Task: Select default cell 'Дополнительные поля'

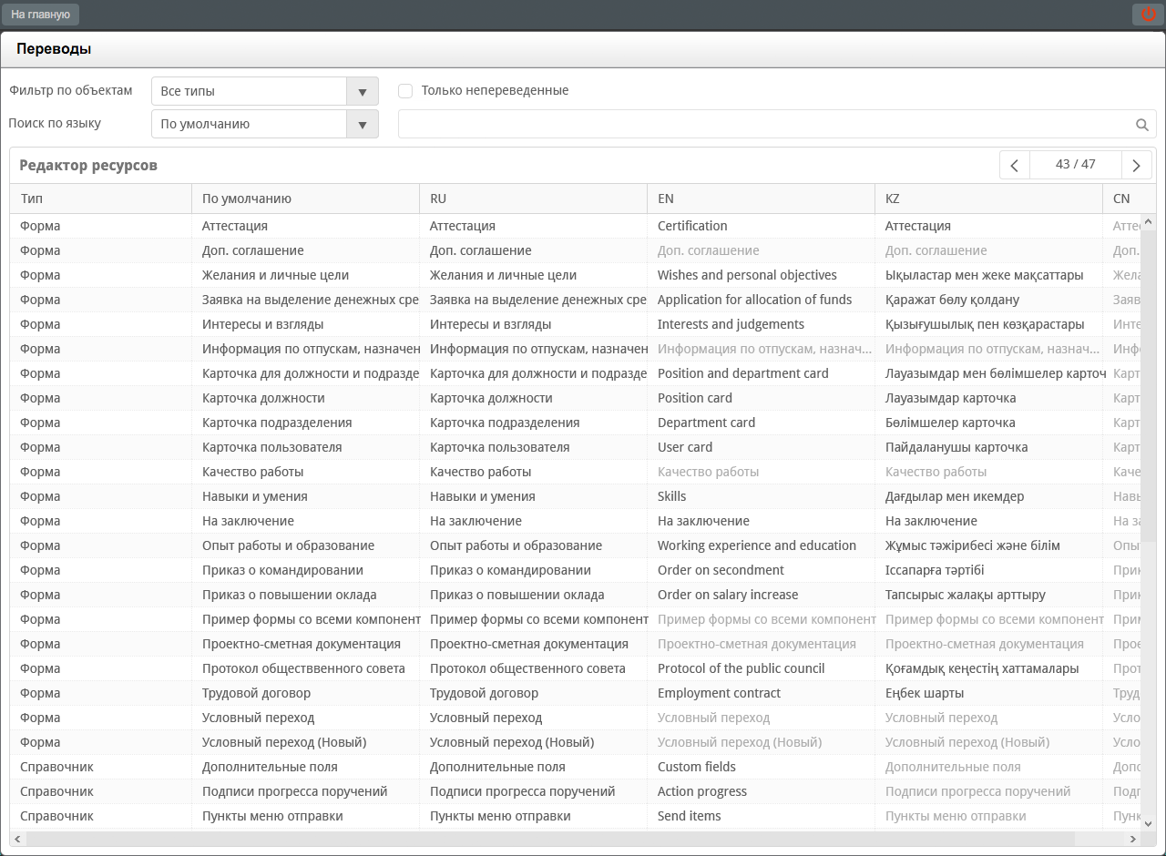Action: [306, 767]
